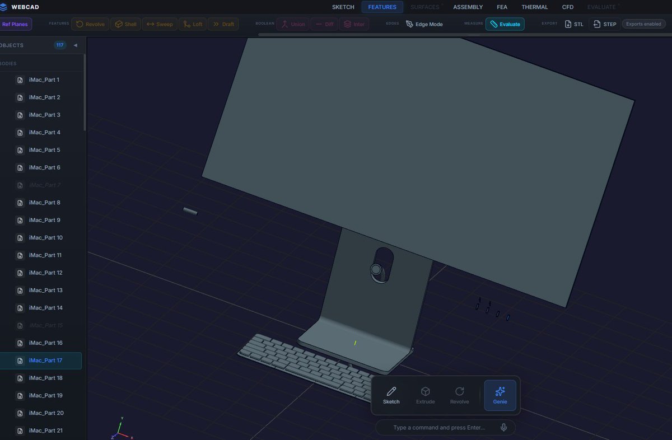The width and height of the screenshot is (672, 440).
Task: Launch the Genie assistant
Action: (x=500, y=395)
